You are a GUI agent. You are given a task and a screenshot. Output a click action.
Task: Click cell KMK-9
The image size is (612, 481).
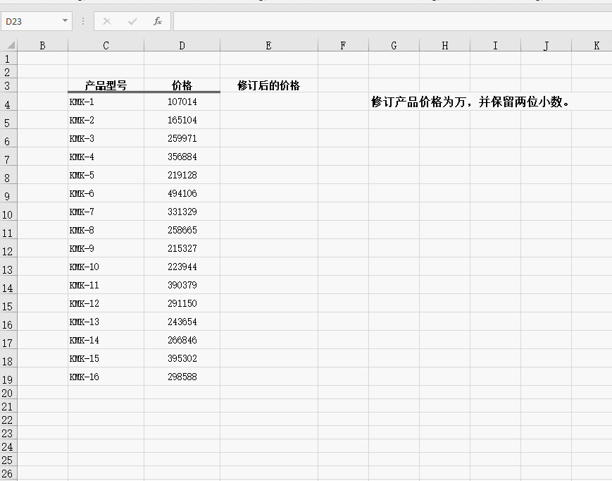[x=106, y=248]
